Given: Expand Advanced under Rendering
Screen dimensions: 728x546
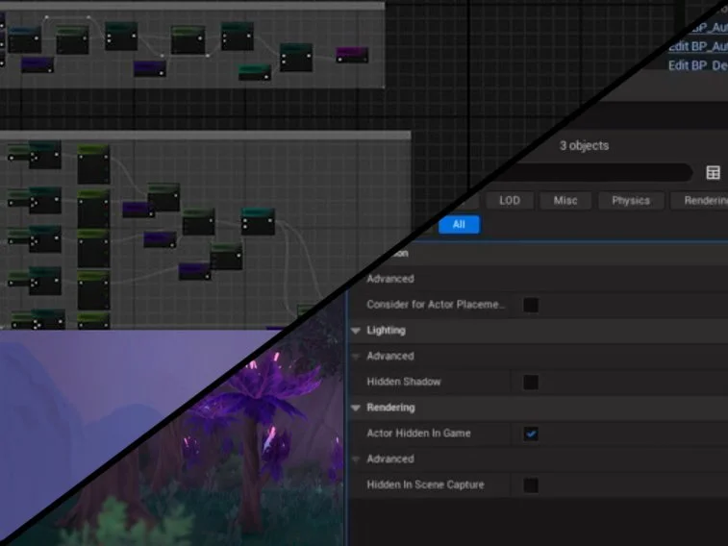Looking at the screenshot, I should pyautogui.click(x=356, y=459).
